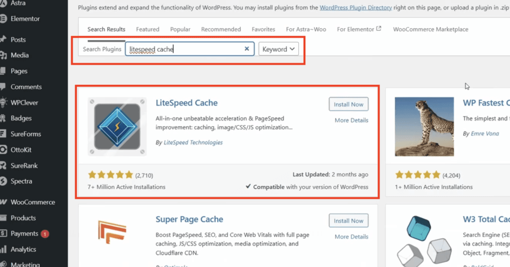
Task: Switch to the Search Results tab
Action: point(107,29)
